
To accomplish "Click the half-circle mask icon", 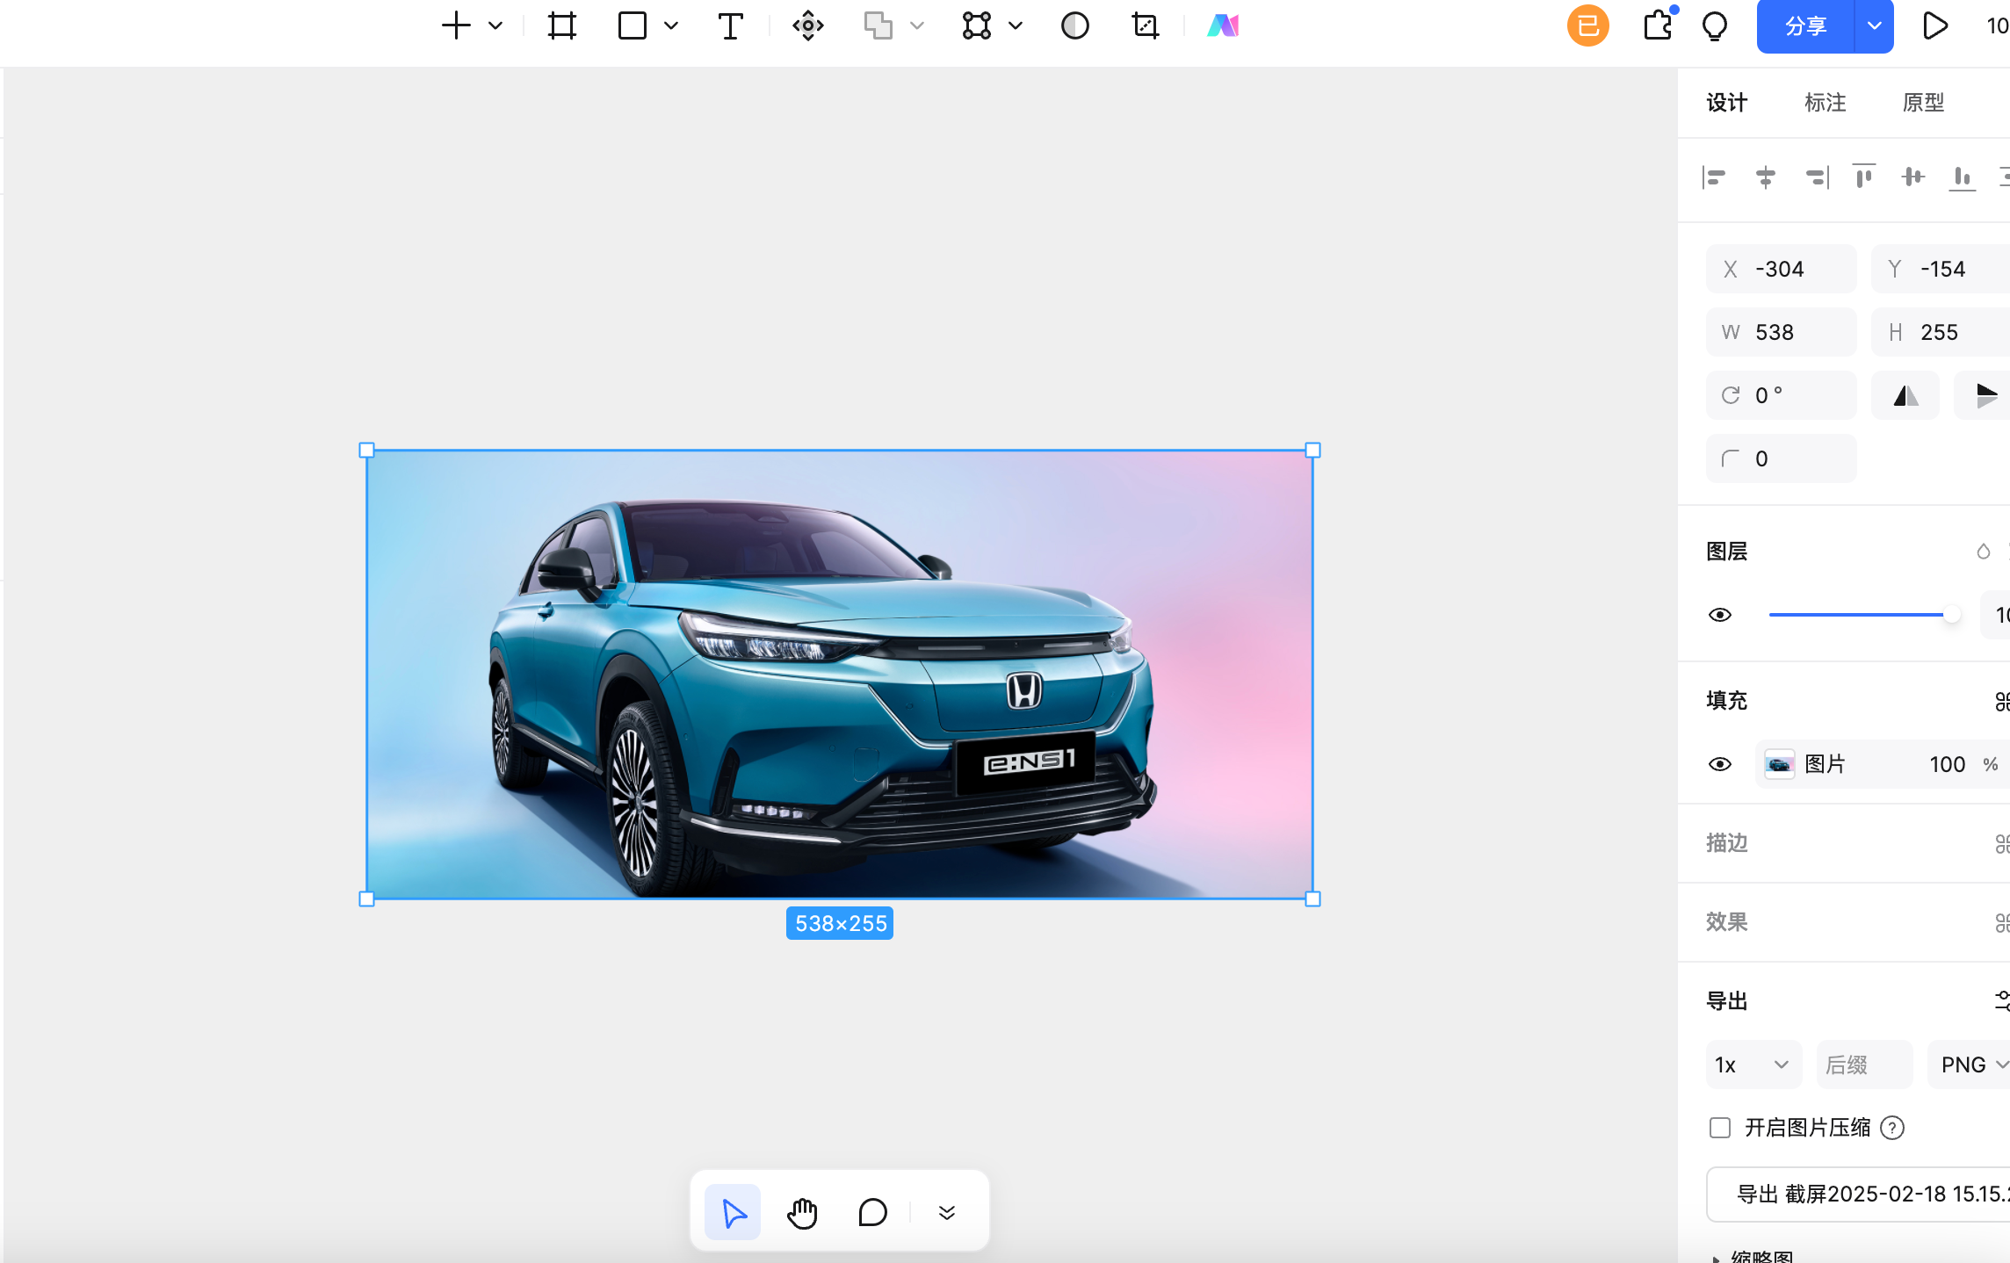I will coord(1075,25).
